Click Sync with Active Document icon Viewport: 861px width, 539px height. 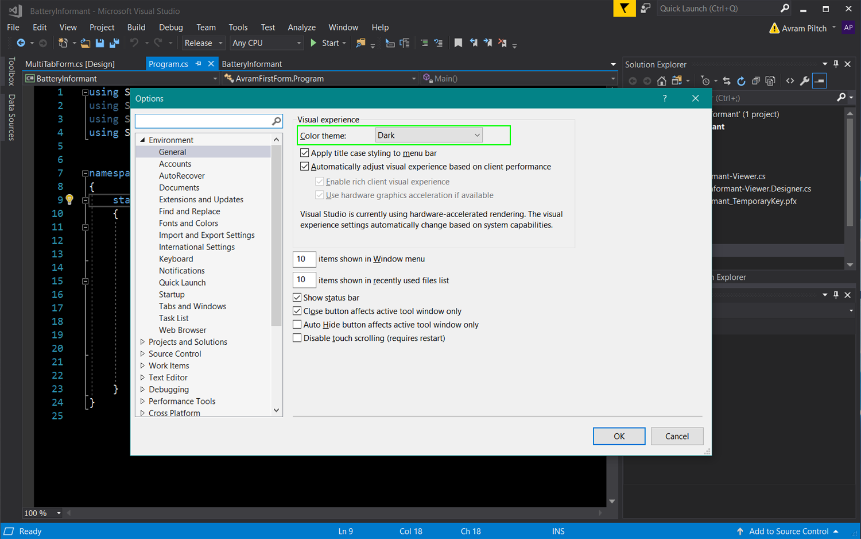[x=727, y=81]
